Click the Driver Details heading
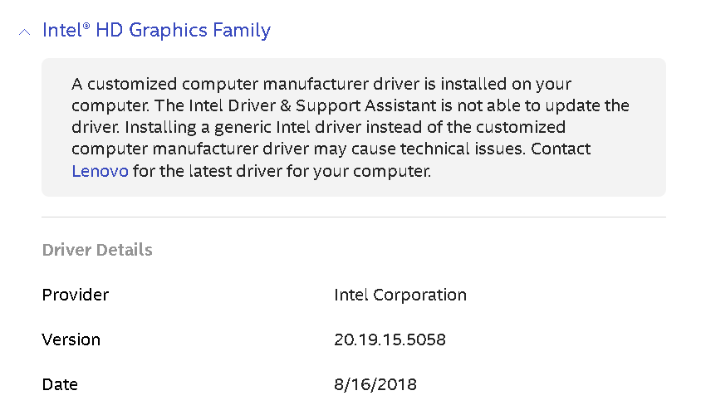The width and height of the screenshot is (701, 420). tap(97, 250)
